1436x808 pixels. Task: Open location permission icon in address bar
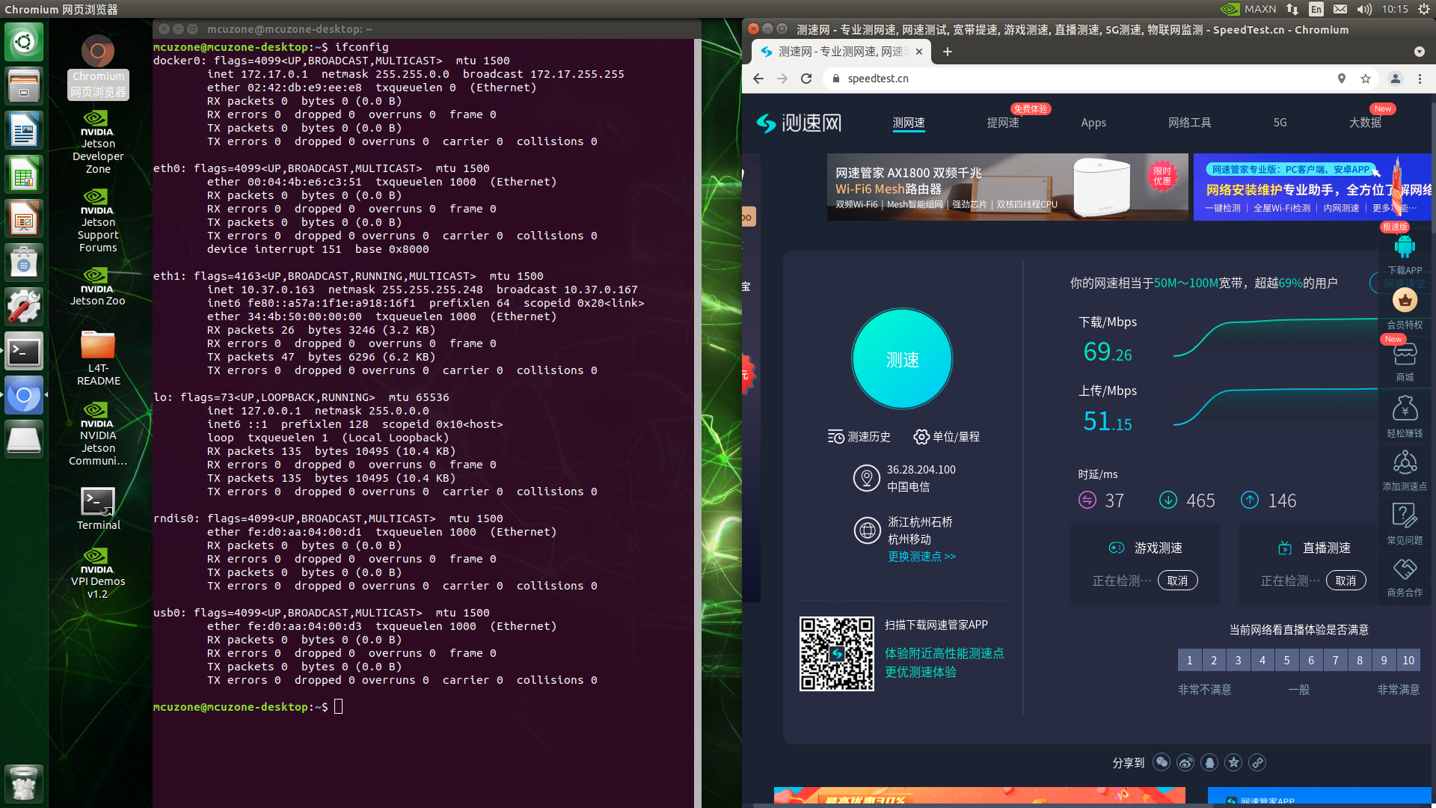click(1342, 79)
